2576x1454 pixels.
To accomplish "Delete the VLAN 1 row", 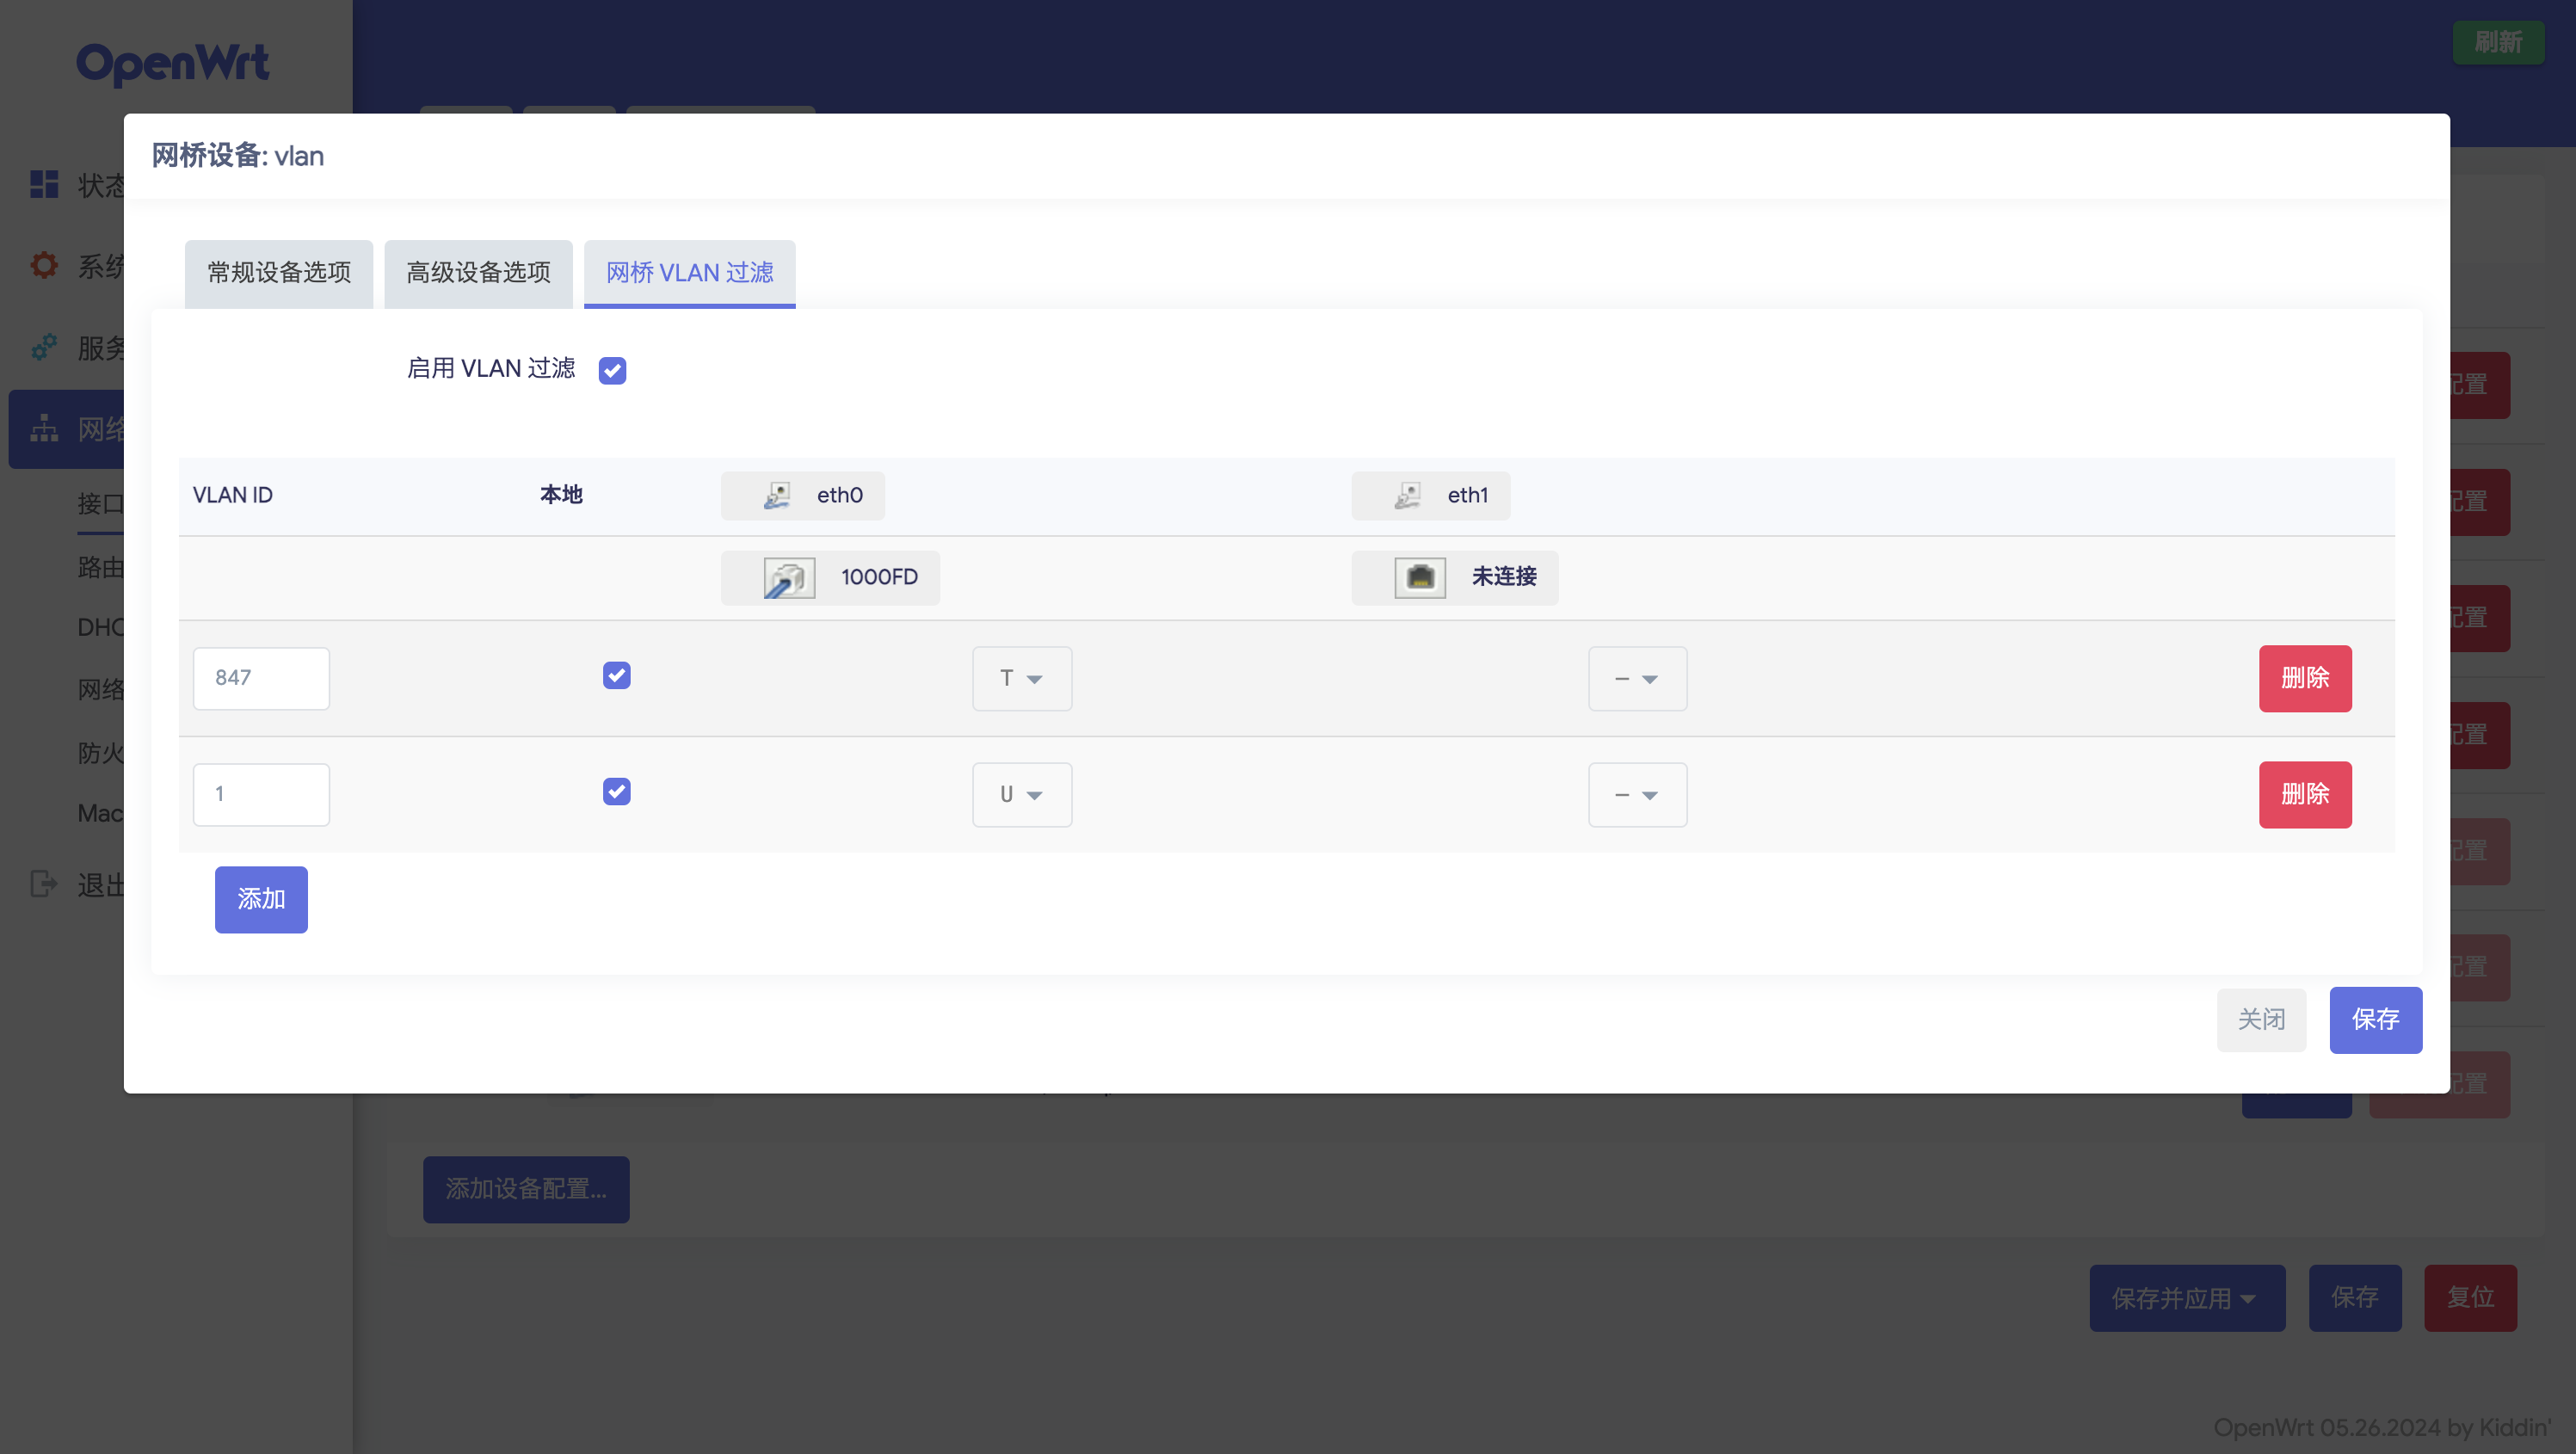I will point(2305,794).
